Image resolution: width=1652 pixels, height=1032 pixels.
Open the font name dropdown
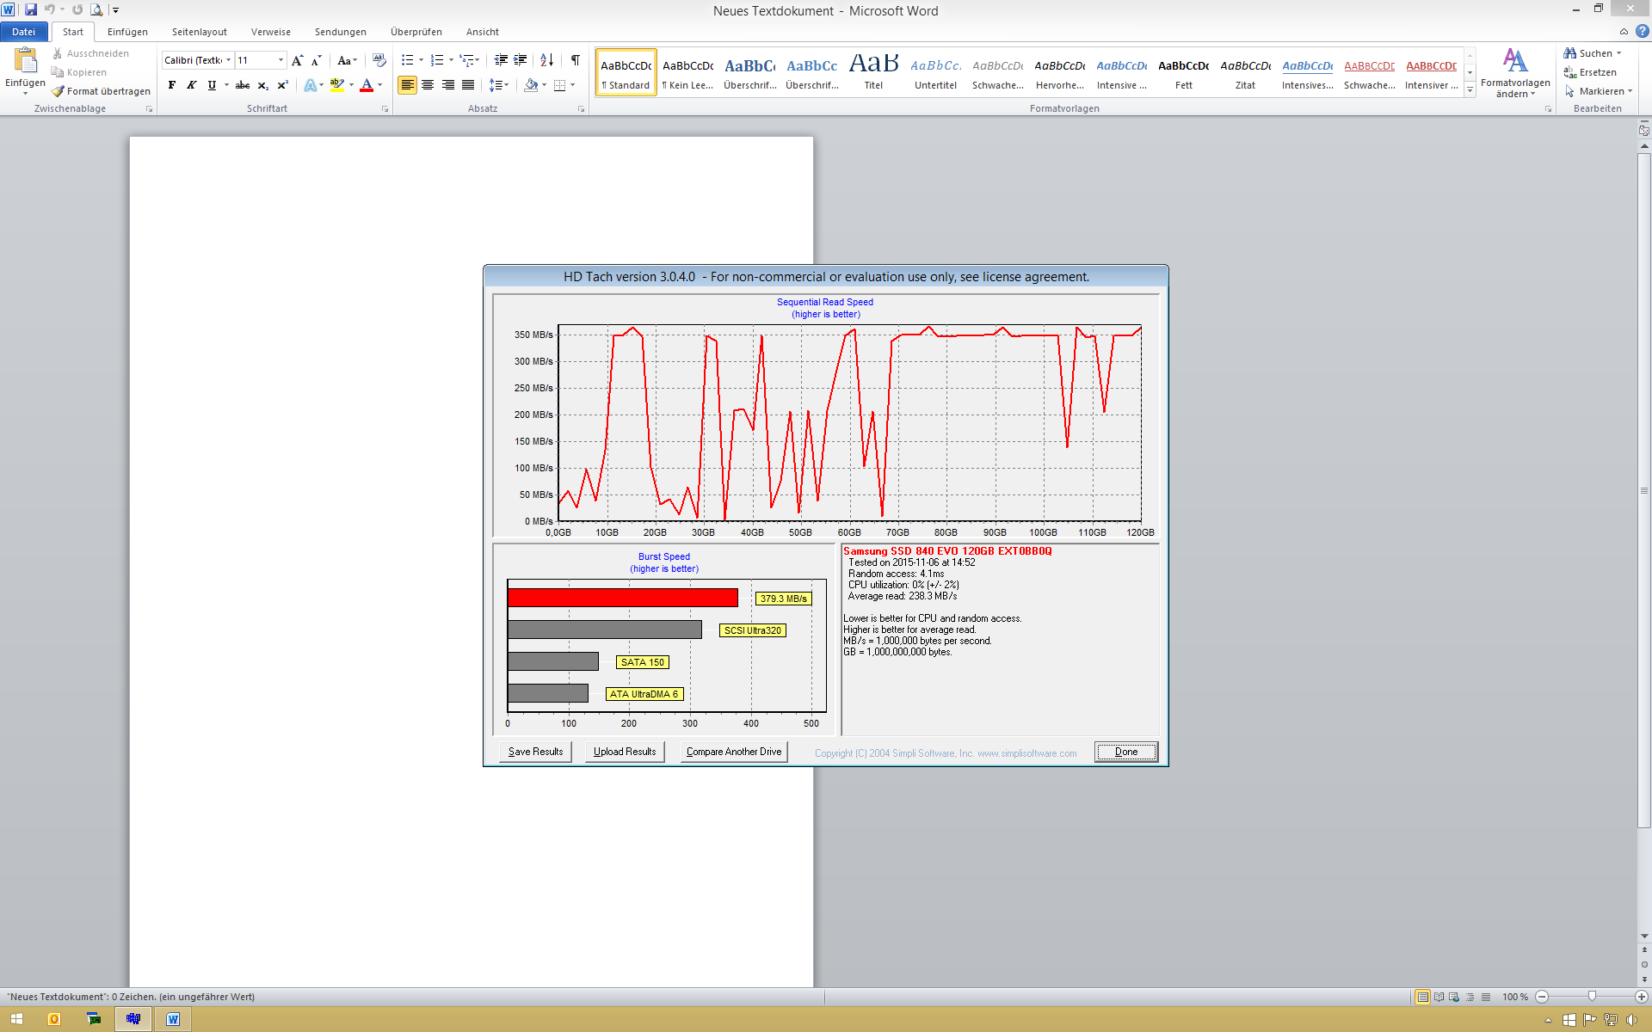[x=228, y=60]
